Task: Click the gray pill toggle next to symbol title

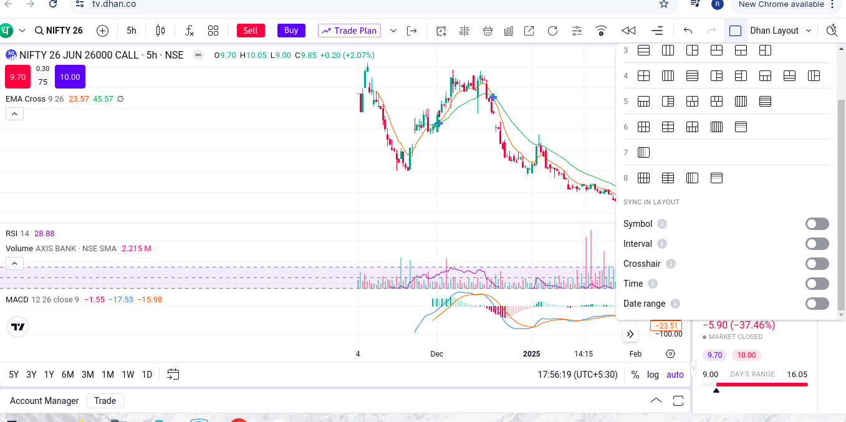Action: pos(198,55)
